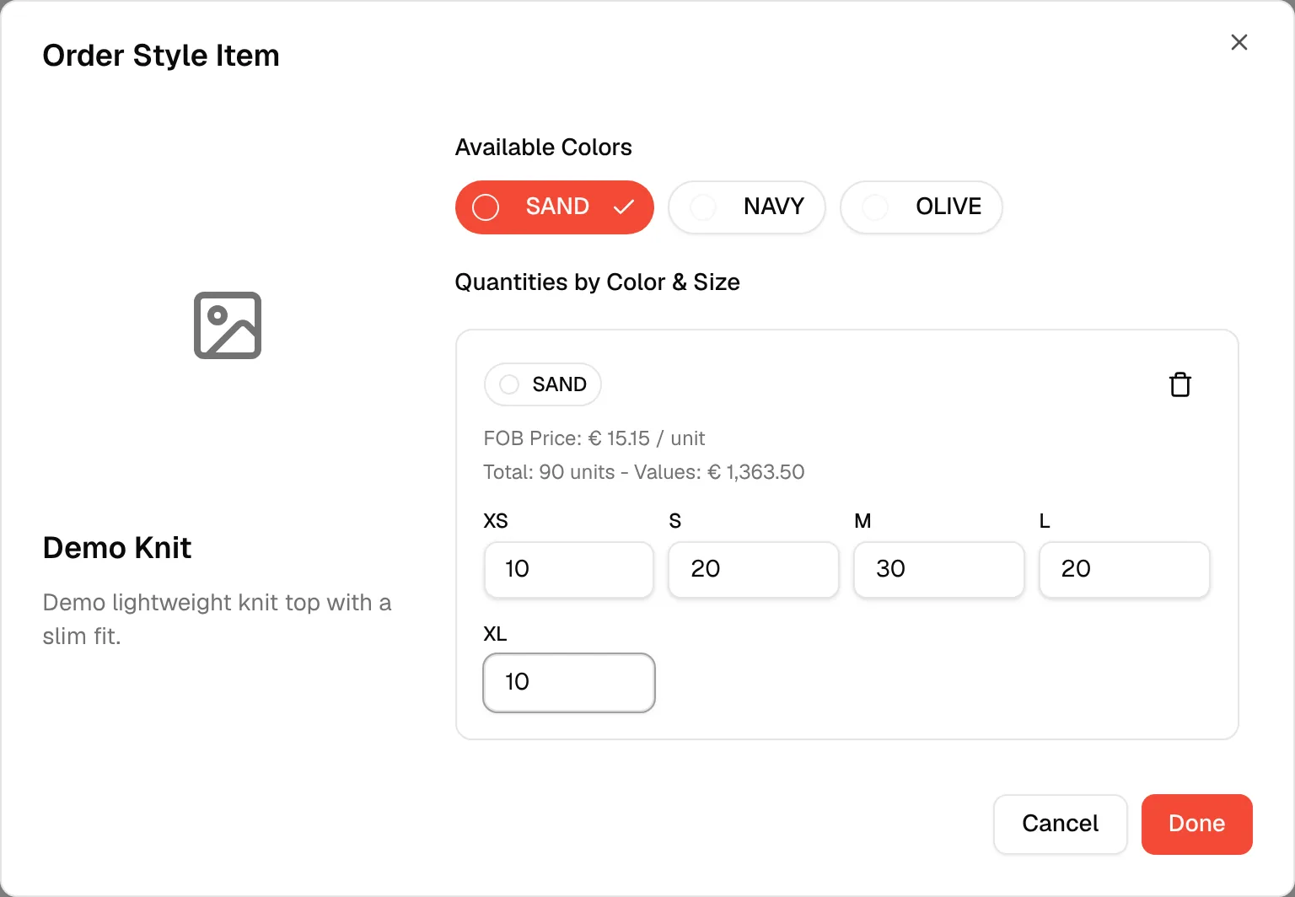Click the product description text

click(218, 619)
